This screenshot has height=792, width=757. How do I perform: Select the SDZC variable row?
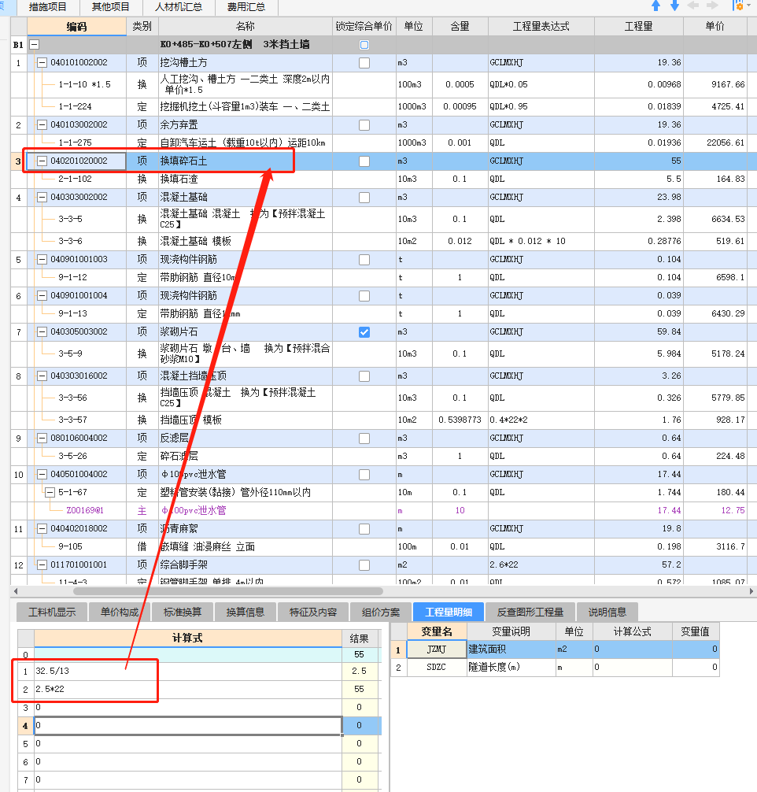(x=556, y=668)
